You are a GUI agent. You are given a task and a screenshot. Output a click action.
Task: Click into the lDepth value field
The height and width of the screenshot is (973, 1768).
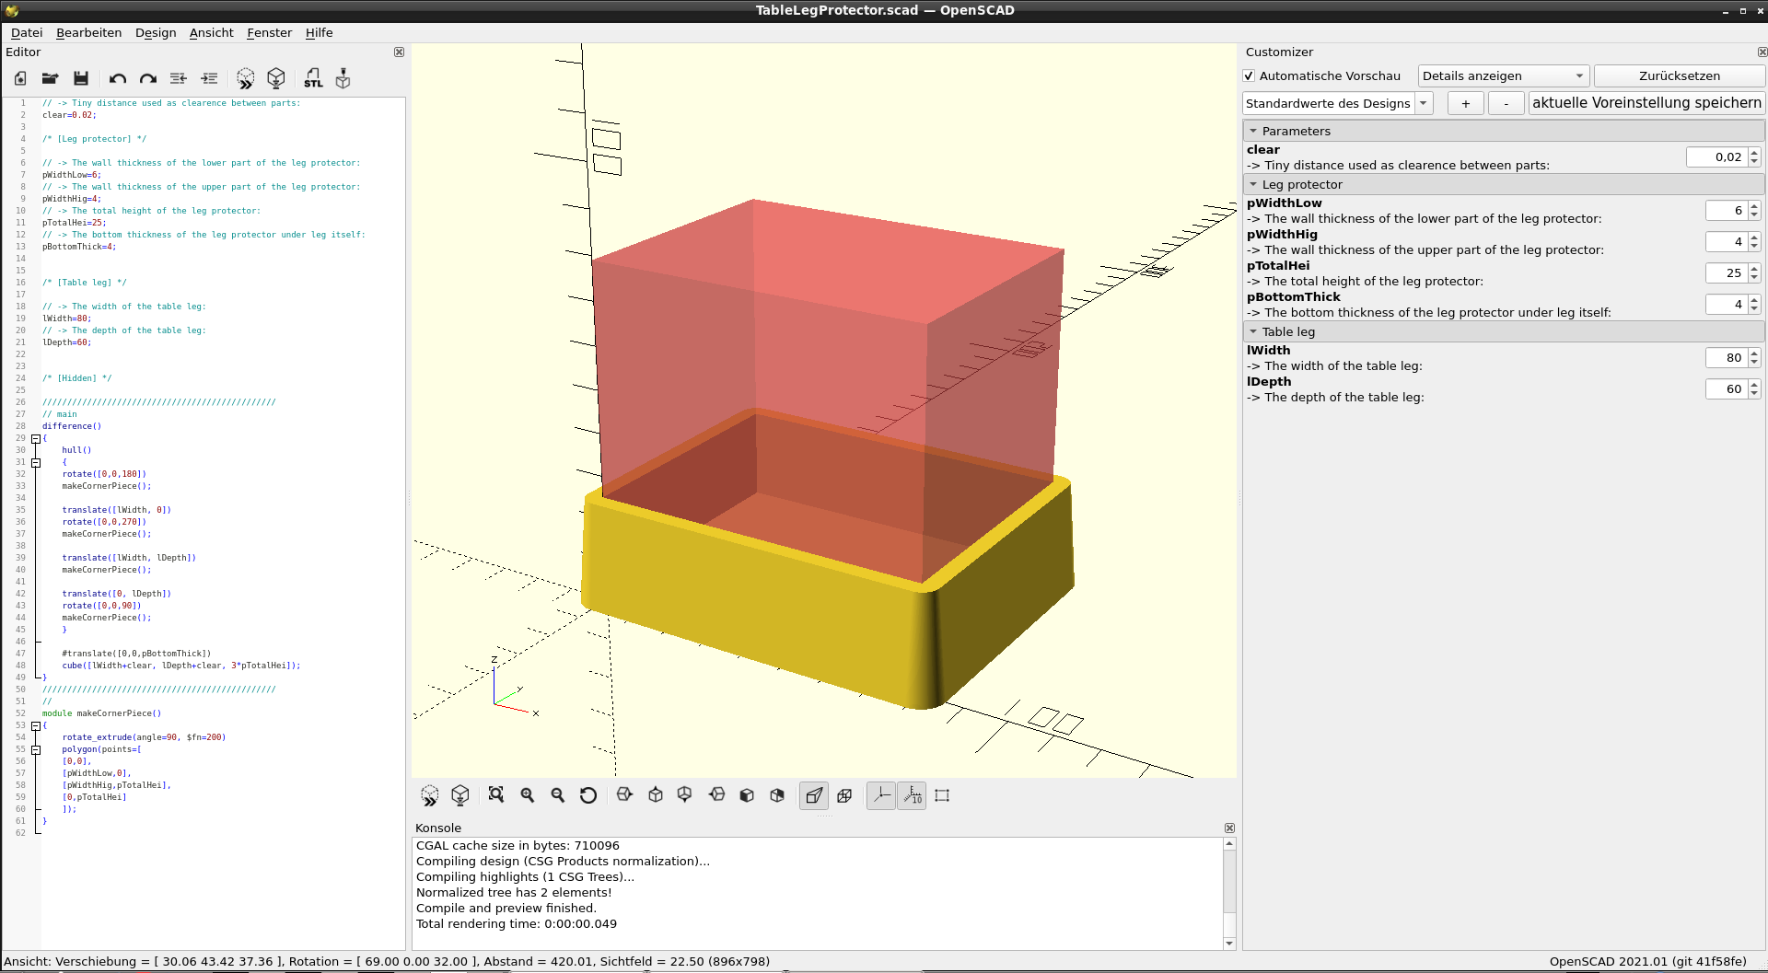(x=1726, y=389)
